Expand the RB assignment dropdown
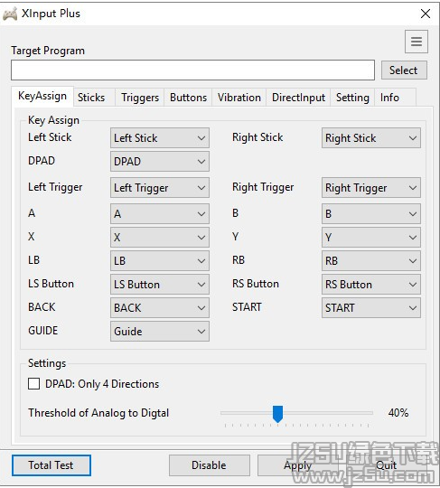 point(371,261)
